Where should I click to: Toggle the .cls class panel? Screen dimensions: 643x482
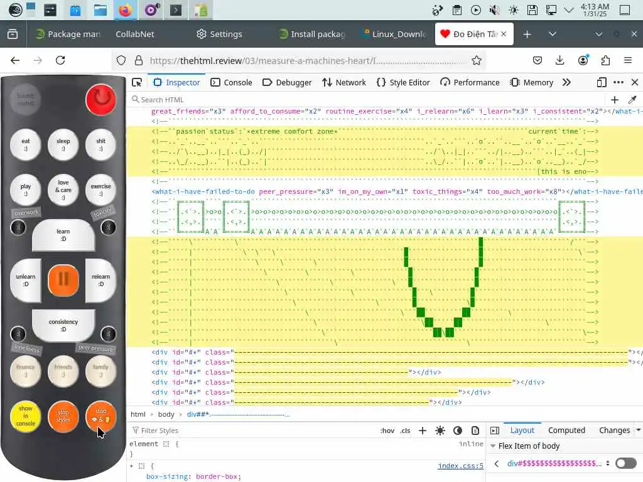click(405, 431)
